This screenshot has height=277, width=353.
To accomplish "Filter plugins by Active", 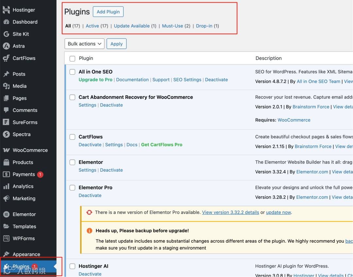I will (x=92, y=26).
